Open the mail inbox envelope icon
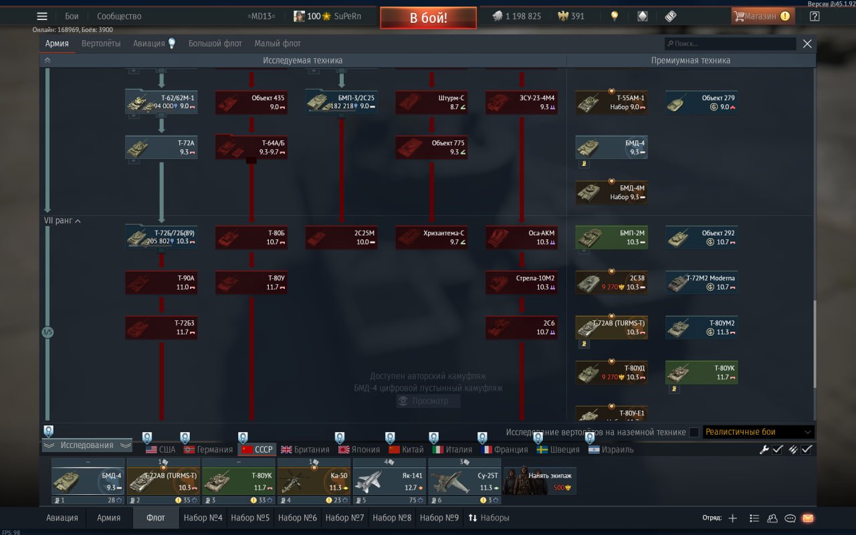Viewport: 856px width, 535px height. pos(808,518)
